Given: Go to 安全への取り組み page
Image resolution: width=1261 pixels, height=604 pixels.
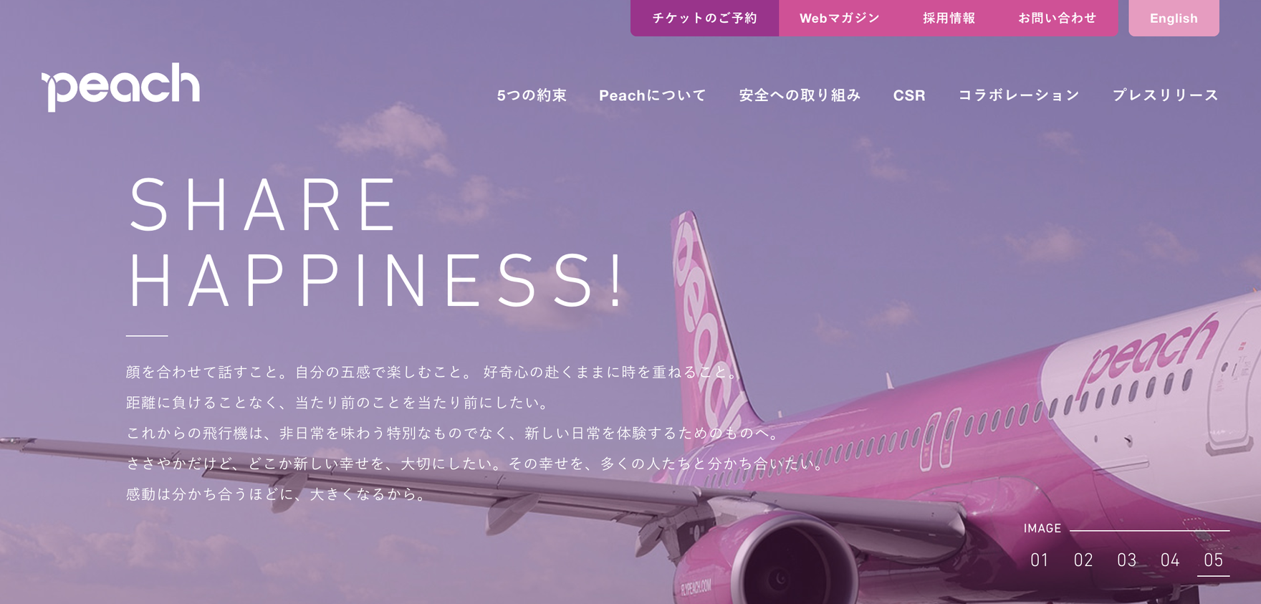Looking at the screenshot, I should click(800, 95).
